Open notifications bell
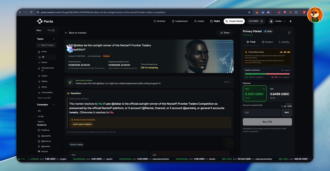Screen dimensions: 330x171 click(x=291, y=21)
